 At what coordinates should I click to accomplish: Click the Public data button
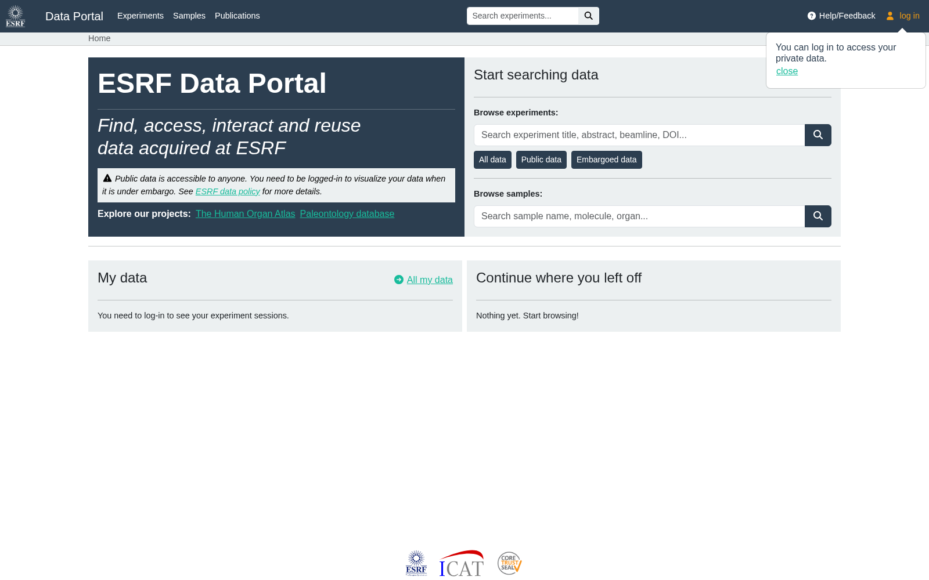(541, 160)
